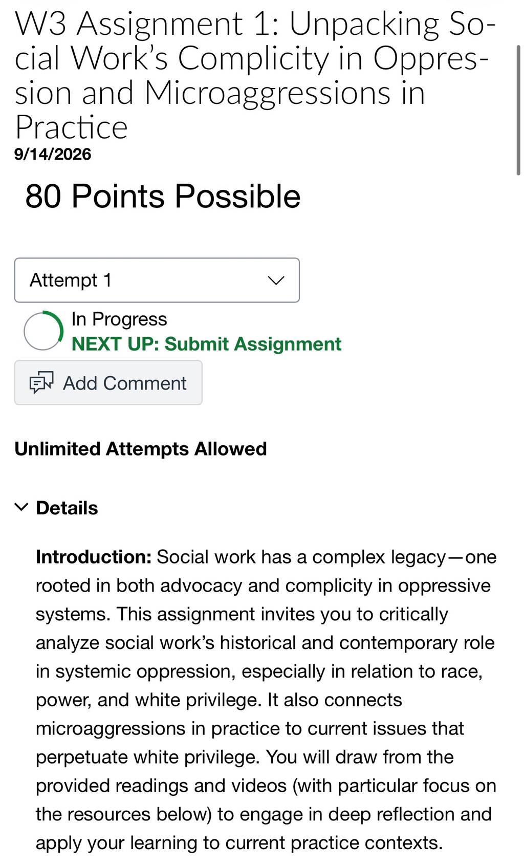The width and height of the screenshot is (524, 867).
Task: Click the circular In Progress indicator
Action: pos(43,331)
